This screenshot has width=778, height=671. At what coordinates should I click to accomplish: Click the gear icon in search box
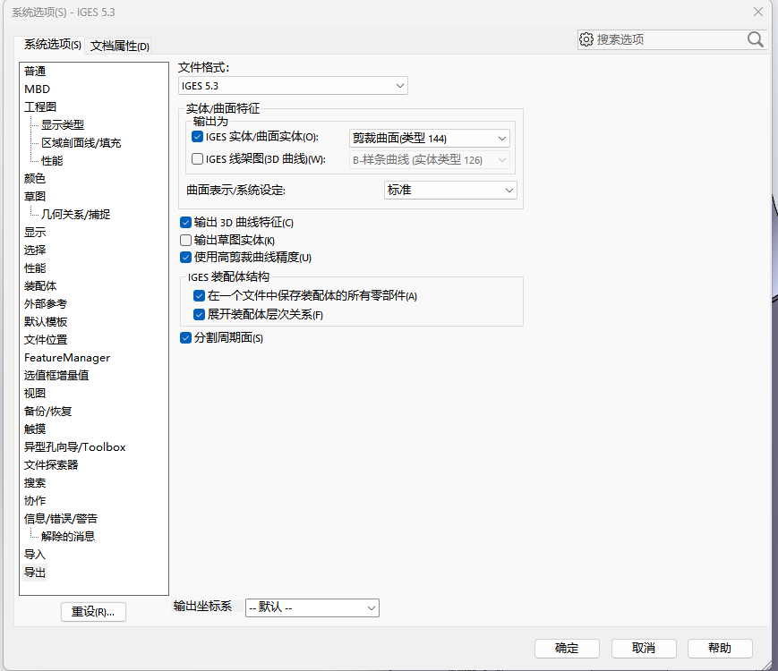[586, 39]
